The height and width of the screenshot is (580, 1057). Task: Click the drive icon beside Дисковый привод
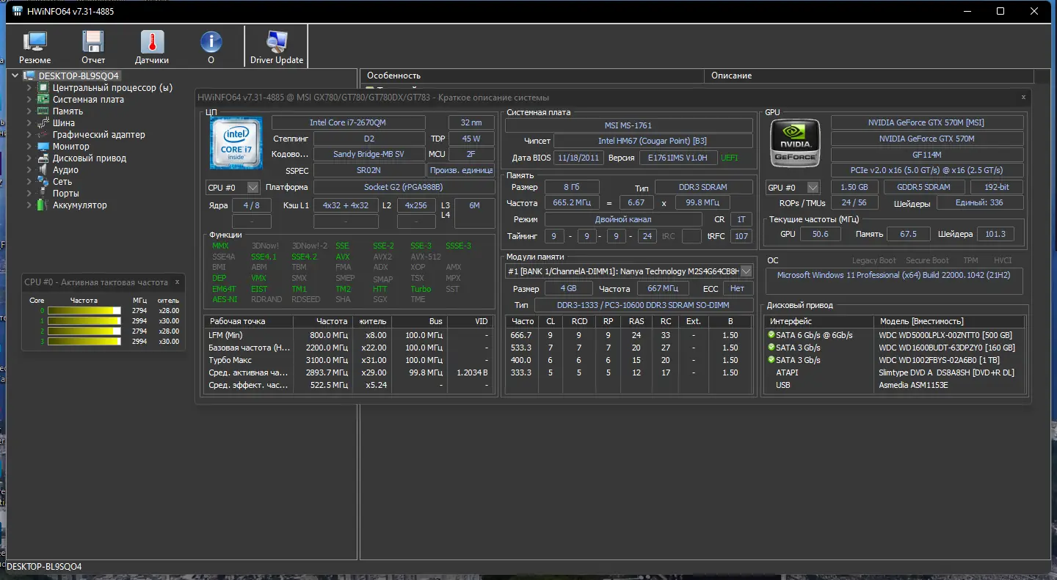43,158
